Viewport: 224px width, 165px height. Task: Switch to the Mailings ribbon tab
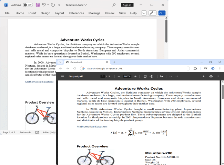point(94,13)
